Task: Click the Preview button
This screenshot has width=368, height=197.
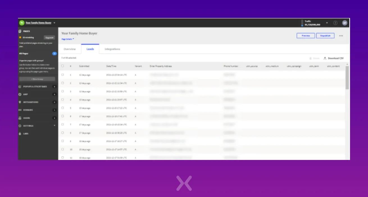Action: click(x=306, y=36)
